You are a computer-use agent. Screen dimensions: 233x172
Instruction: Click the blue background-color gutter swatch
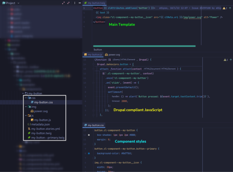point(89,153)
